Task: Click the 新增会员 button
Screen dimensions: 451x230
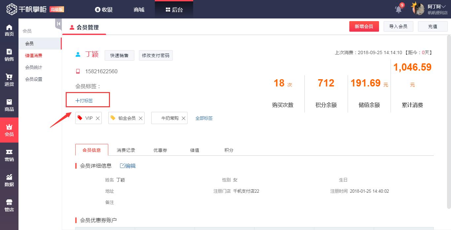Action: click(x=364, y=26)
